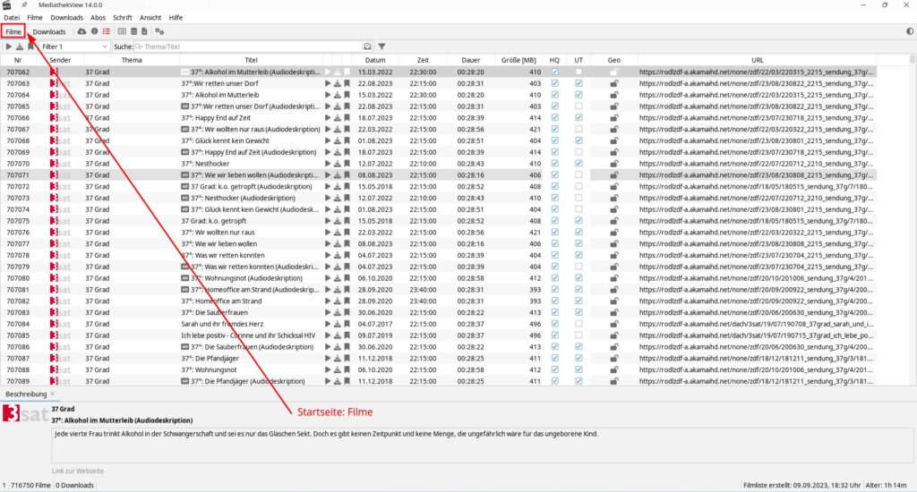Open the Filter 1 dropdown
Screen dimensions: 917x492
[x=74, y=47]
